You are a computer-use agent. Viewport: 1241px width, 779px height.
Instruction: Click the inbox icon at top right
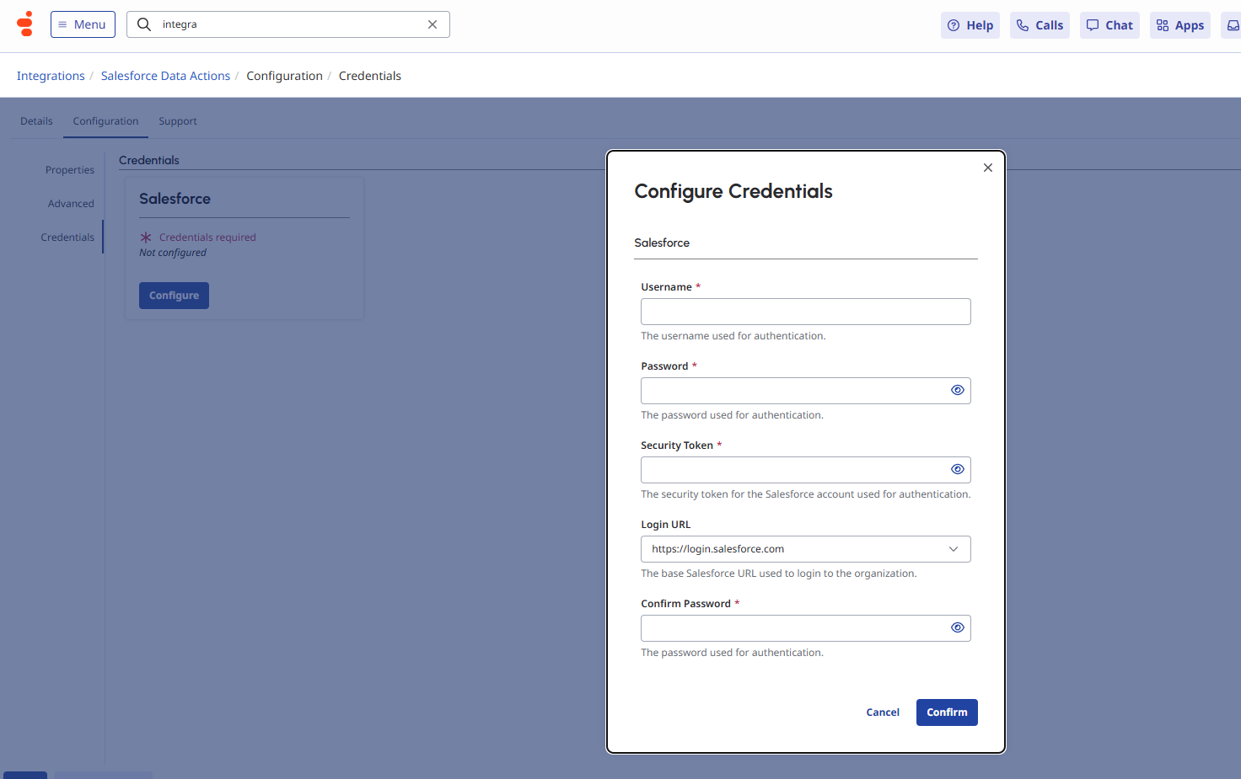[x=1233, y=25]
